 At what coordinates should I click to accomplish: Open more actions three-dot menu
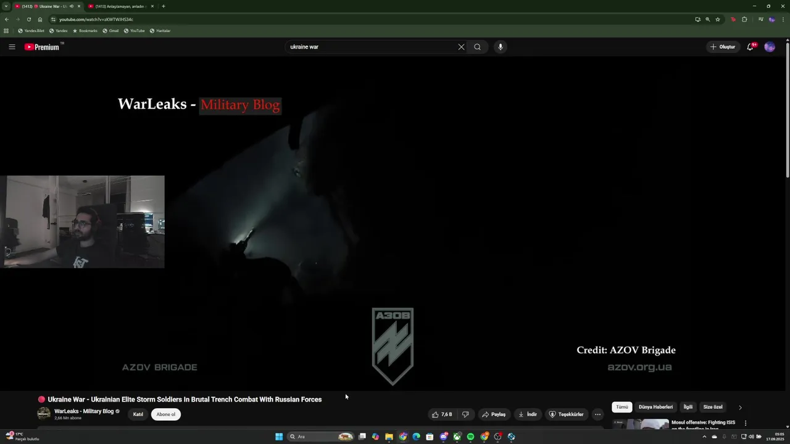[597, 414]
